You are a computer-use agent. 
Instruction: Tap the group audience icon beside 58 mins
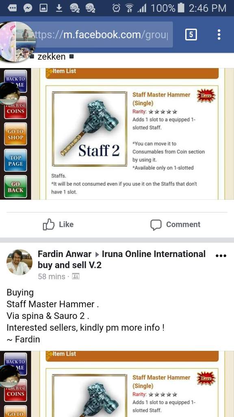[76, 277]
